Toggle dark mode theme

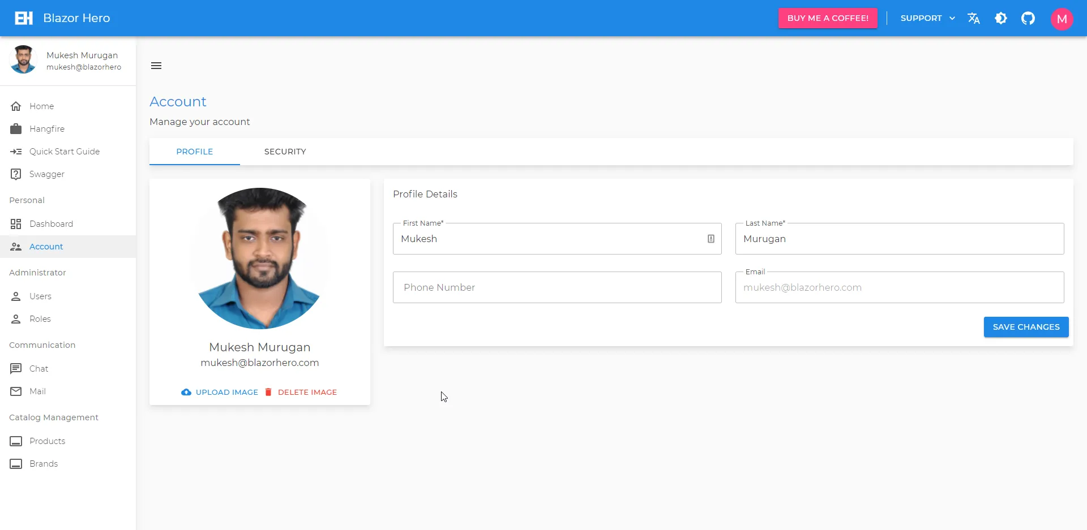point(1001,18)
